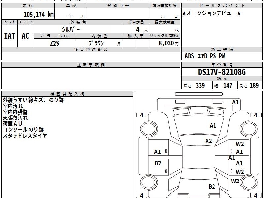Viewport: 264px width, 198px height.
Task: Select PS in the equipment list
Action: [x=213, y=56]
